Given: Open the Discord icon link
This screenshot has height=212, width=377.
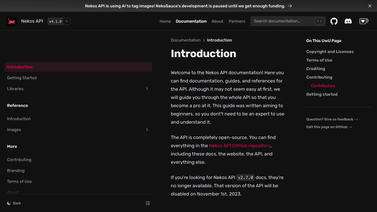Looking at the screenshot, I should 348,21.
